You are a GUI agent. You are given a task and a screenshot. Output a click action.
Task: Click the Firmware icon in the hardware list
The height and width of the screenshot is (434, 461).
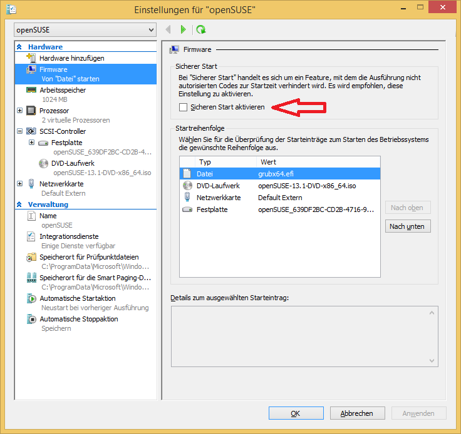click(x=31, y=69)
